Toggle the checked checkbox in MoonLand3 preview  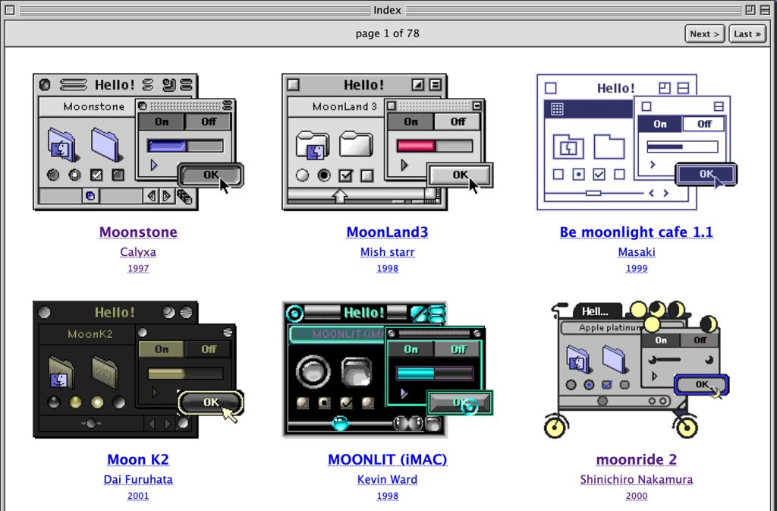pyautogui.click(x=346, y=175)
